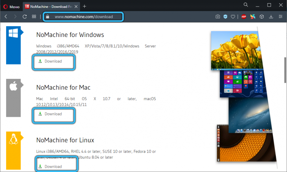Viewport: 287px width, 172px height.
Task: Open a new tab with plus button
Action: 84,6
